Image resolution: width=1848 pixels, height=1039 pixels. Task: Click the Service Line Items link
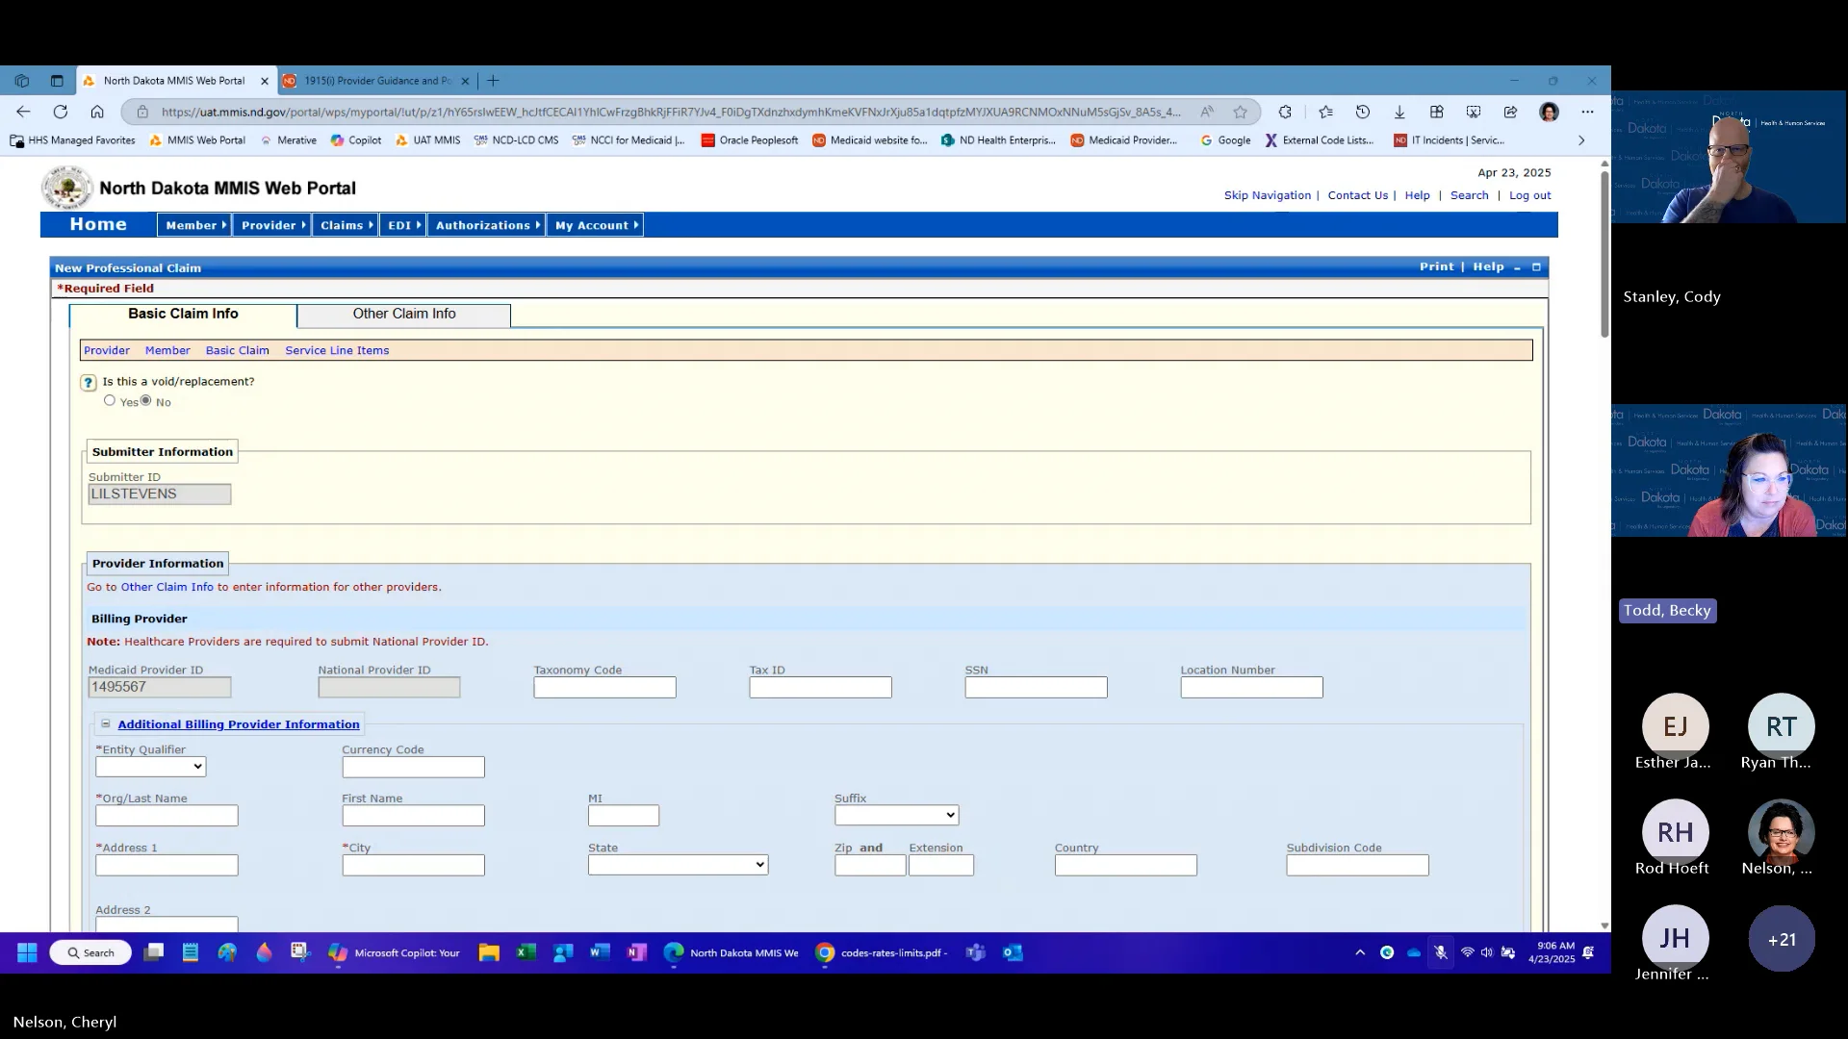[x=336, y=350]
